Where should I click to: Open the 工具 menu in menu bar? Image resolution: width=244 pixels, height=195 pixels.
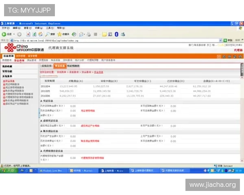coord(50,28)
